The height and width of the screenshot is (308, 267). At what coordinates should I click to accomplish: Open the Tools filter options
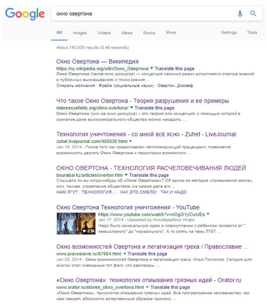coord(252,33)
